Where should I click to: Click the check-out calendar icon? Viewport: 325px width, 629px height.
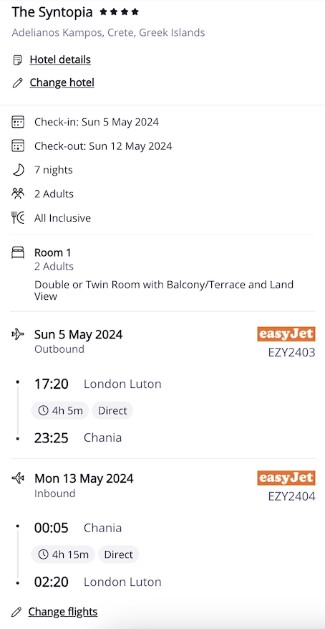click(18, 146)
